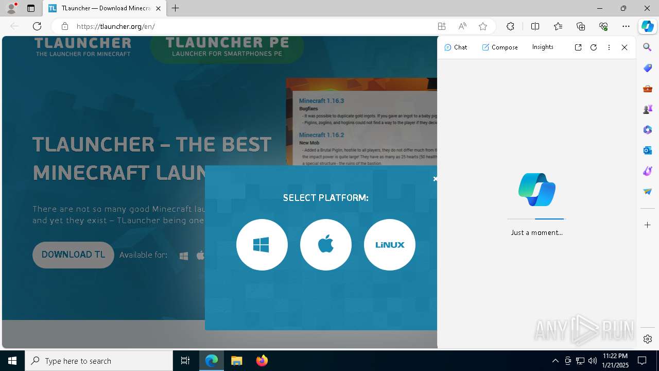Screen dimensions: 659x371
Task: Toggle Read aloud in the address bar
Action: tap(462, 26)
